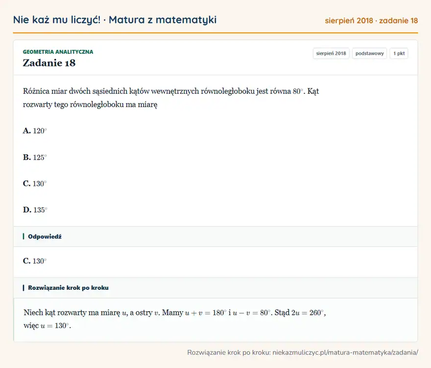
Task: Select answer option B. 125°
Action: (35, 157)
